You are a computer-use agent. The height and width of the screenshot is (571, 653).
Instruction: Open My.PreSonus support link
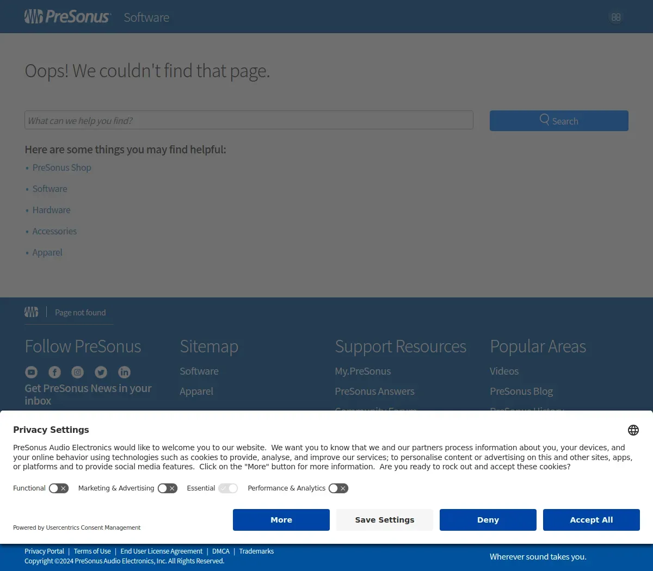click(363, 371)
